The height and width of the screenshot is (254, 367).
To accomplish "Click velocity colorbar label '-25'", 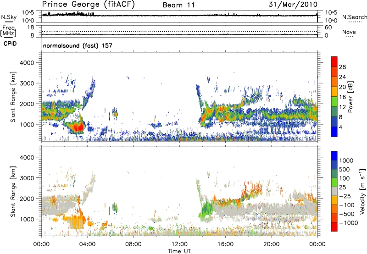I will (345, 196).
